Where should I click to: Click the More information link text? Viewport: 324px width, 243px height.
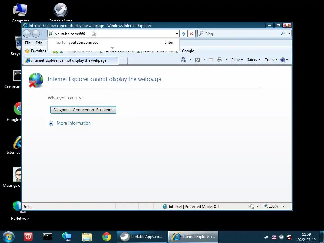tap(73, 123)
